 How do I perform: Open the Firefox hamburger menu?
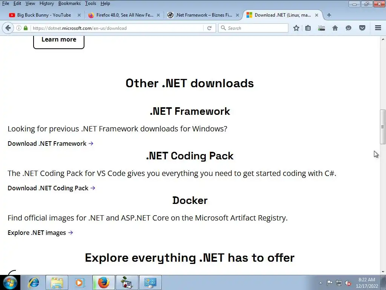[378, 28]
